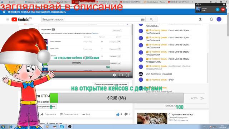229x129 pixels.
Task: Expand the 'Ещё' more actions menu
Action: [86, 114]
